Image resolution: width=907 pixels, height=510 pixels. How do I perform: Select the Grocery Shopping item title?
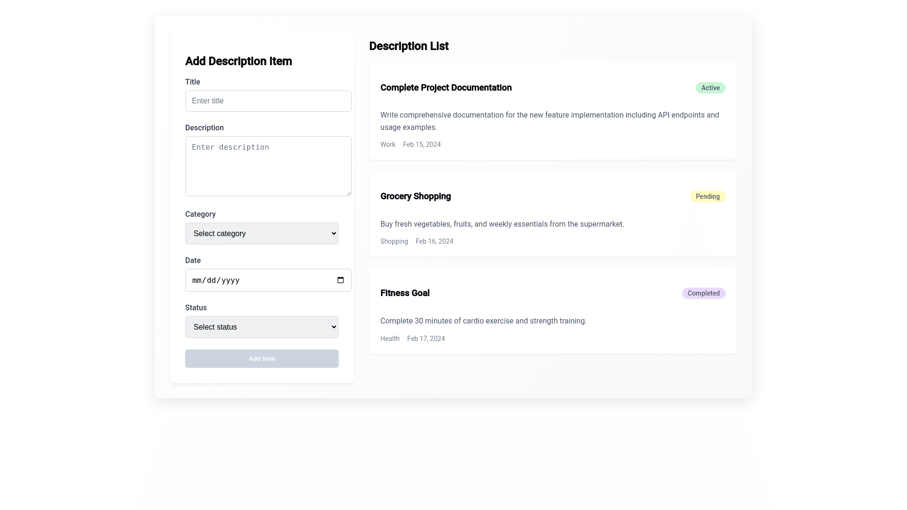(x=415, y=196)
